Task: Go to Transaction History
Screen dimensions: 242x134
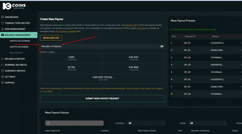Action: pyautogui.click(x=17, y=23)
